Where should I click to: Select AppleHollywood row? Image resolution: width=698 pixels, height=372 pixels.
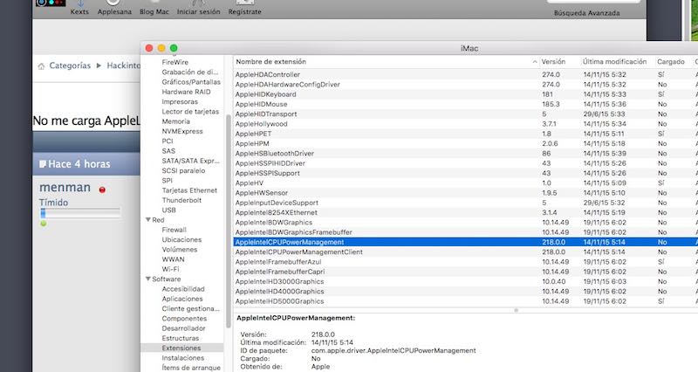[465, 124]
